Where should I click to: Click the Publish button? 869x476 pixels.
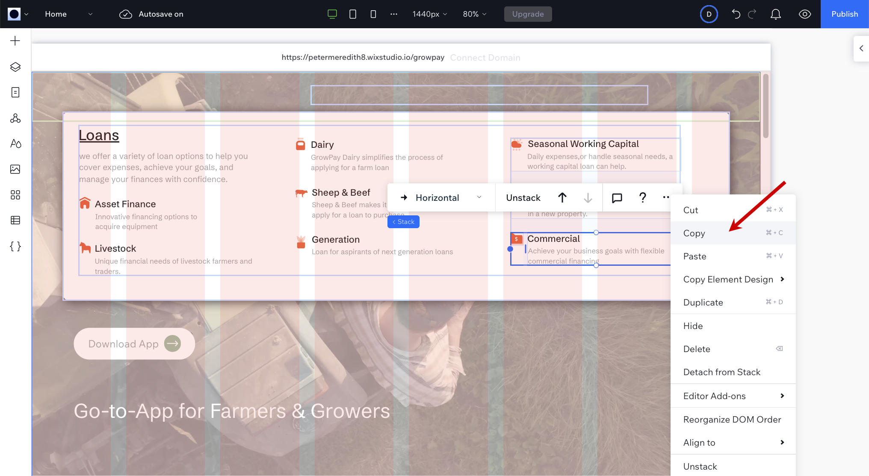point(844,14)
